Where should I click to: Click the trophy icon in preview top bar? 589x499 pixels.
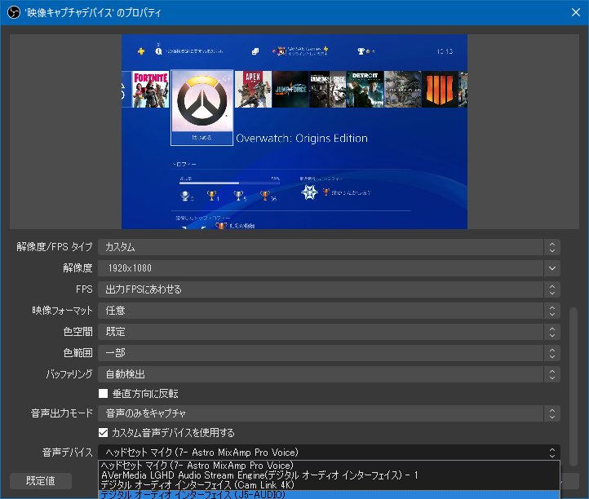point(361,51)
